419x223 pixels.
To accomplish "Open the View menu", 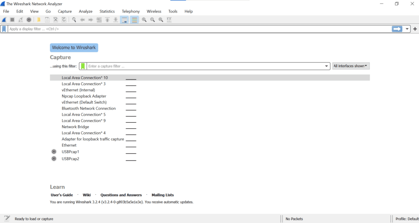I will 34,11.
